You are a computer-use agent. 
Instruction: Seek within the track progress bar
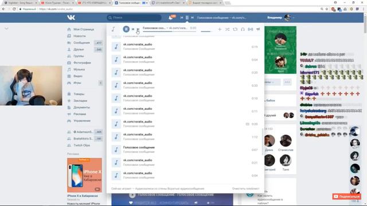(x=170, y=31)
